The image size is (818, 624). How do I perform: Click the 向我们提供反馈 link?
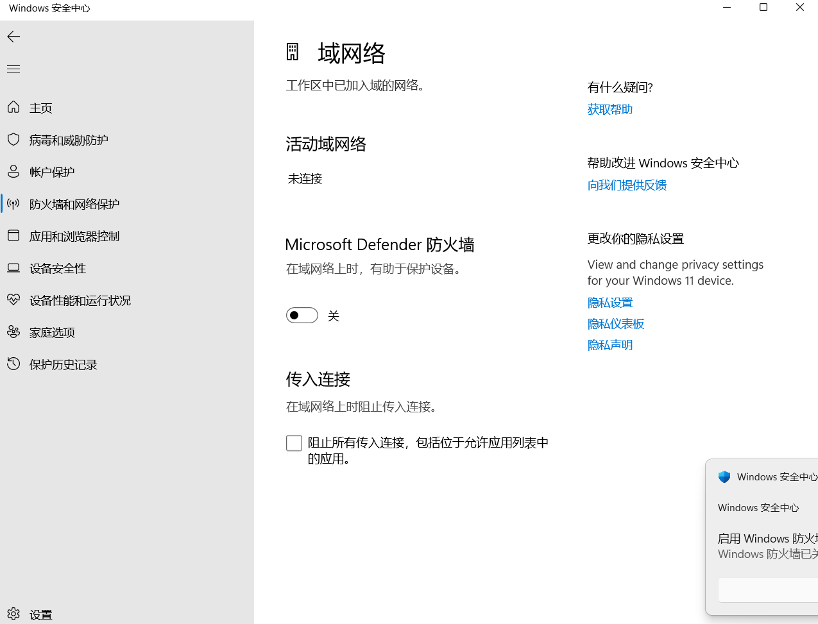click(x=627, y=185)
